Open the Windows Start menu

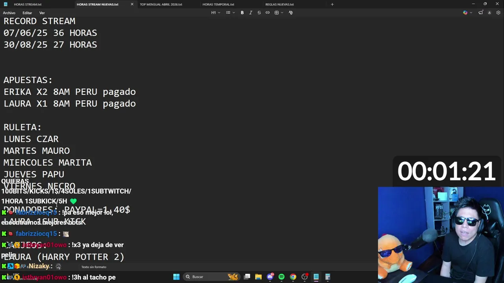pos(176,277)
